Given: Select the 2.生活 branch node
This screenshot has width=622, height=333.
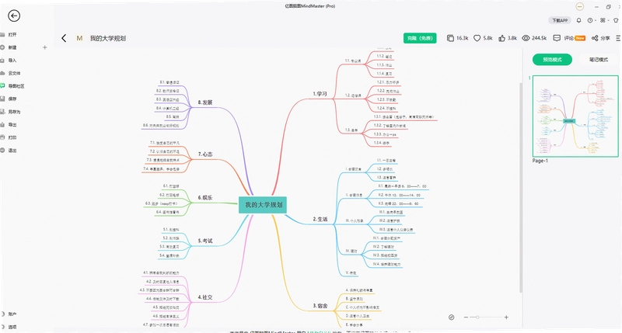Looking at the screenshot, I should 320,219.
